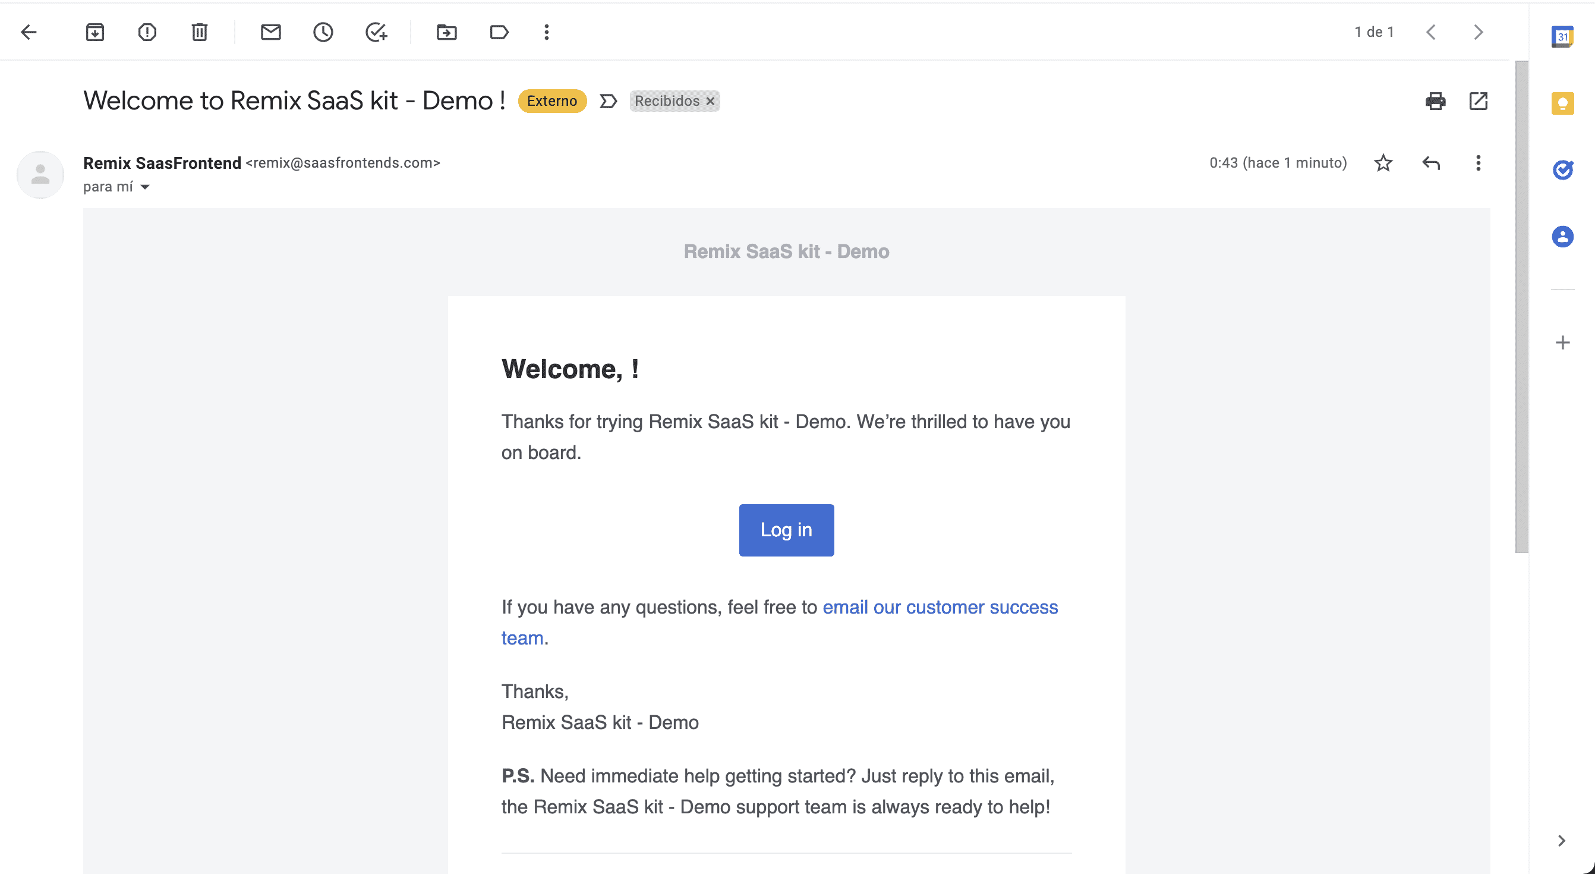
Task: Click the timestamp 0:43 (hace 1 minuto)
Action: pyautogui.click(x=1278, y=163)
